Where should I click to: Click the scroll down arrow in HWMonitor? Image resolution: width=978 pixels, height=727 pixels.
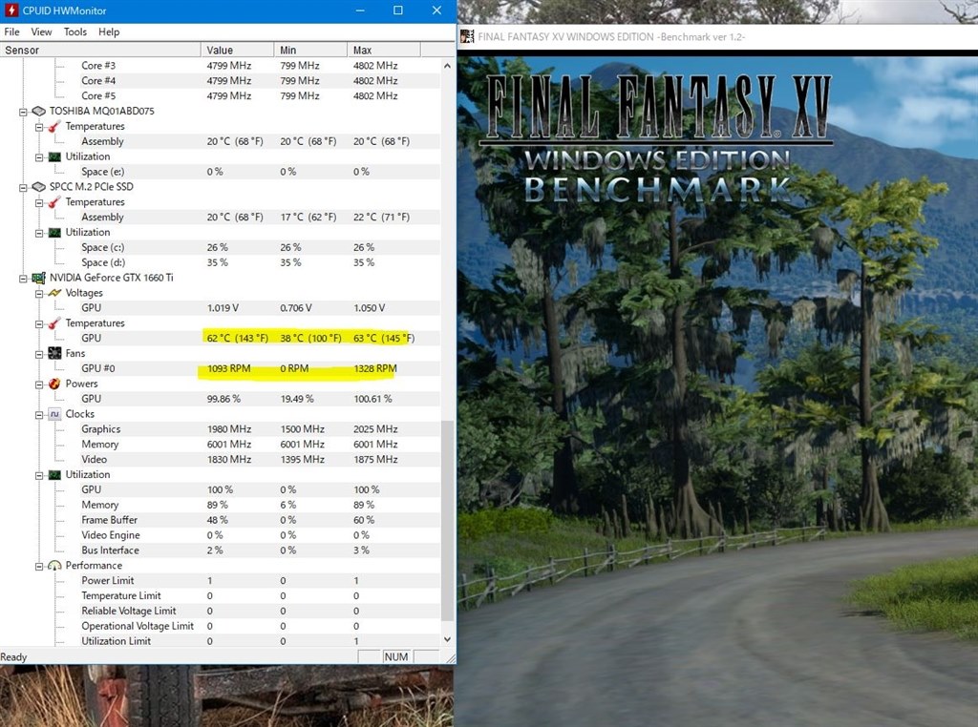[x=447, y=639]
